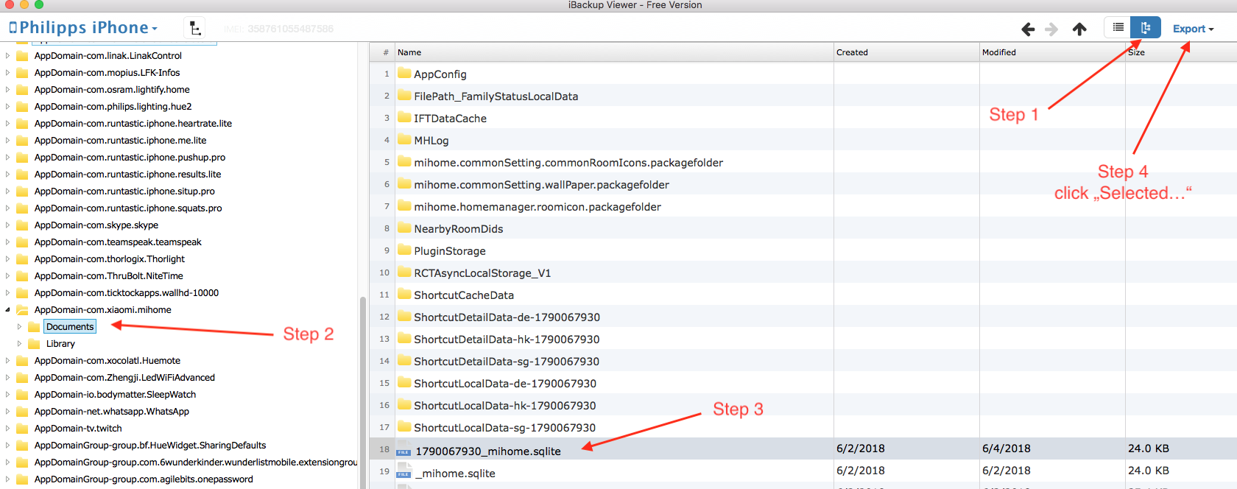Sort files by the Modified column
This screenshot has height=489, width=1237.
click(x=998, y=52)
